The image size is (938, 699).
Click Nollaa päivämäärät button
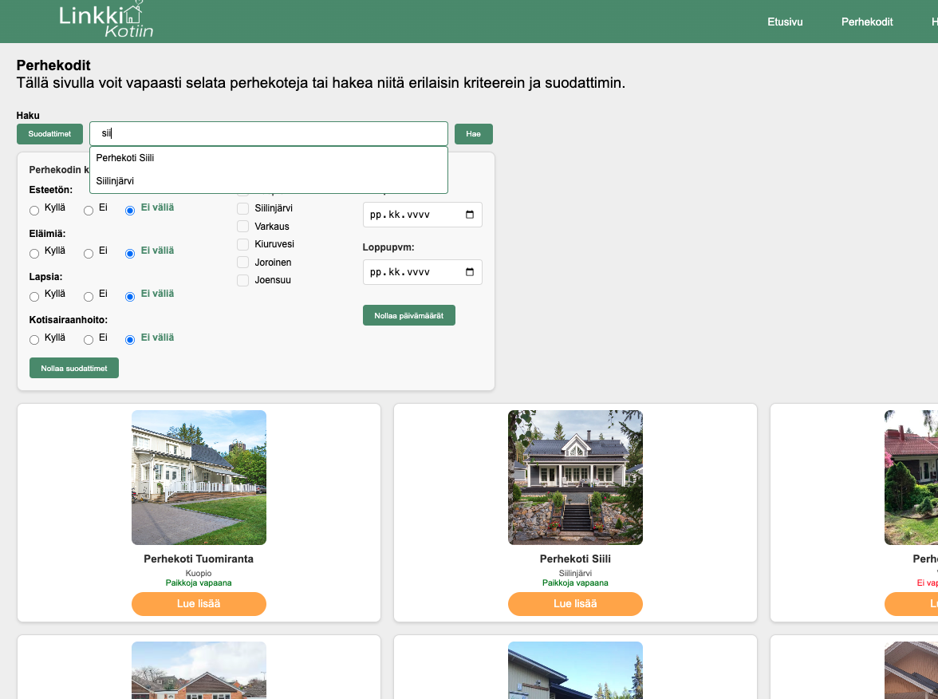click(408, 315)
